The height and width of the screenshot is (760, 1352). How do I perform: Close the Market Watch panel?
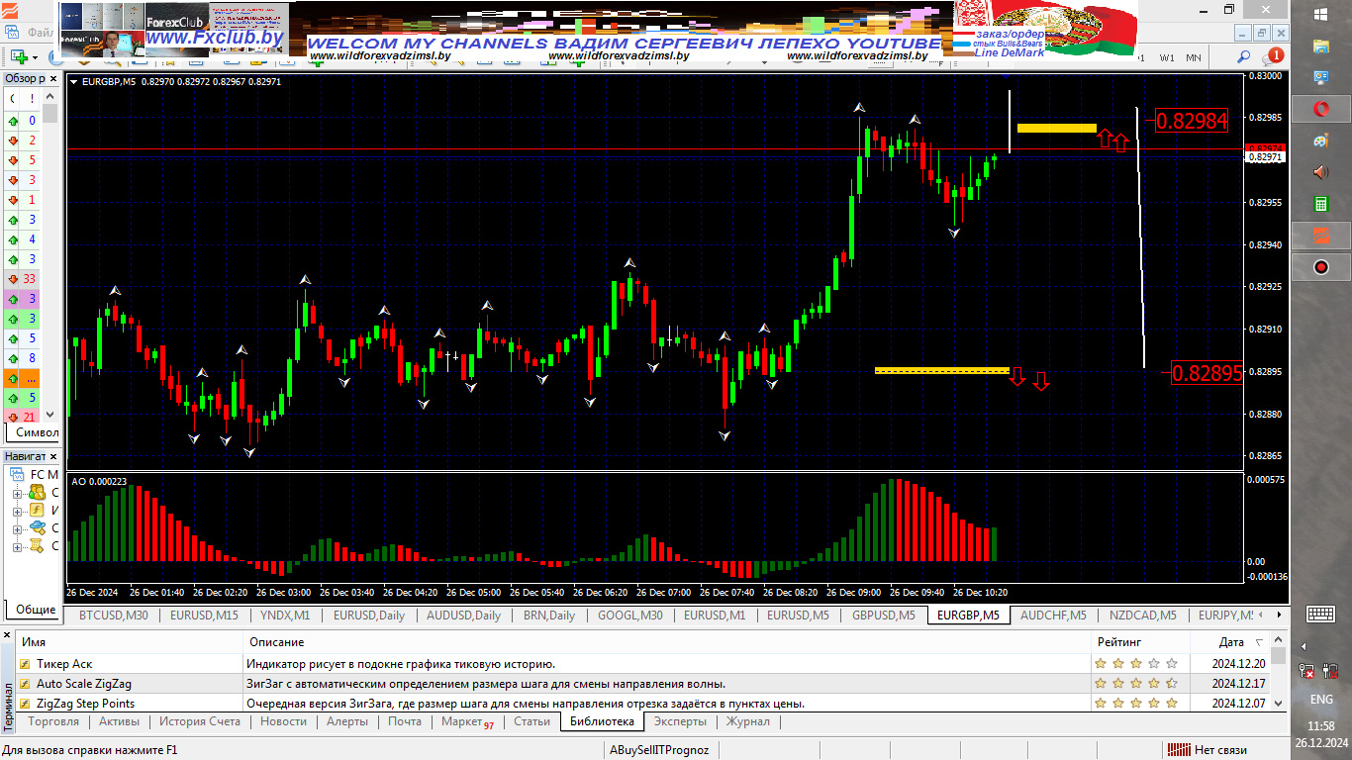(x=53, y=78)
